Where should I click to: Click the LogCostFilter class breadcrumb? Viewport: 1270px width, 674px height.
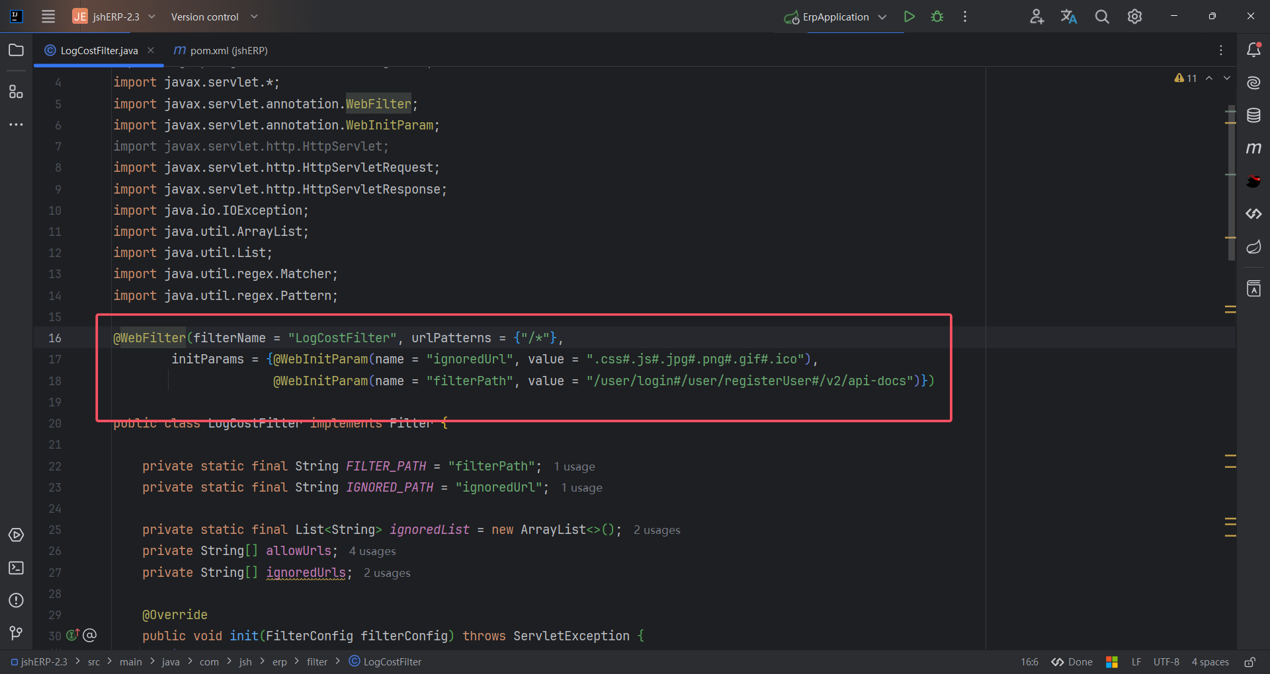tap(385, 661)
